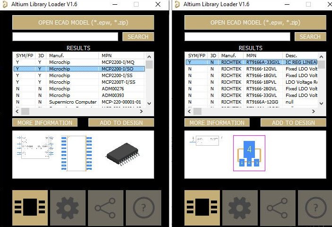Click ADD TO DESIGN in right window
This screenshot has height=227, width=332.
click(x=294, y=122)
